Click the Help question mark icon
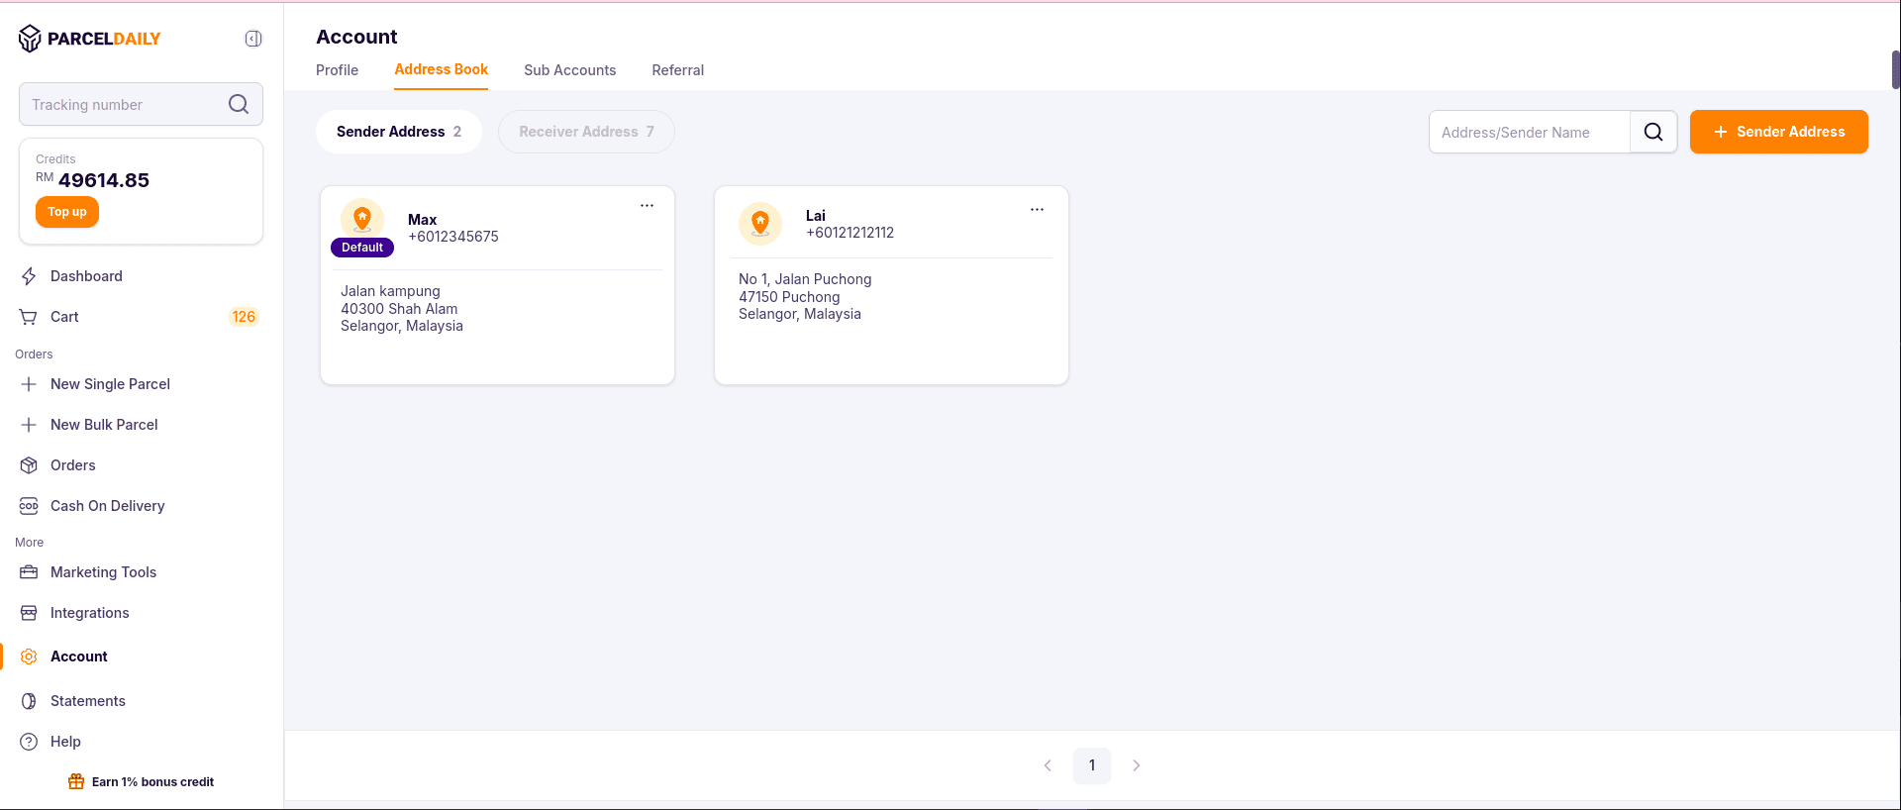1901x810 pixels. 29,742
